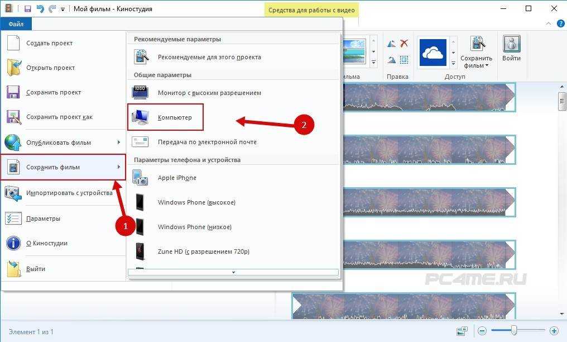Viewport: 567px width, 342px height.
Task: Click the zoom in plus button
Action: tap(554, 330)
